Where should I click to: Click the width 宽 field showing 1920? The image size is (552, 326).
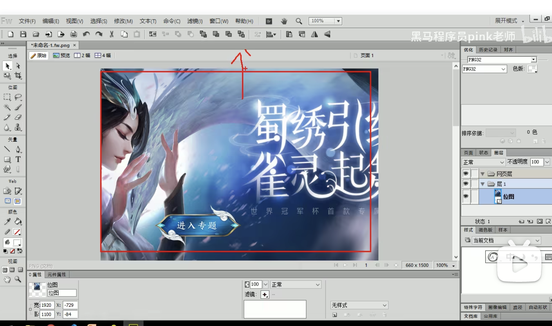(x=47, y=305)
